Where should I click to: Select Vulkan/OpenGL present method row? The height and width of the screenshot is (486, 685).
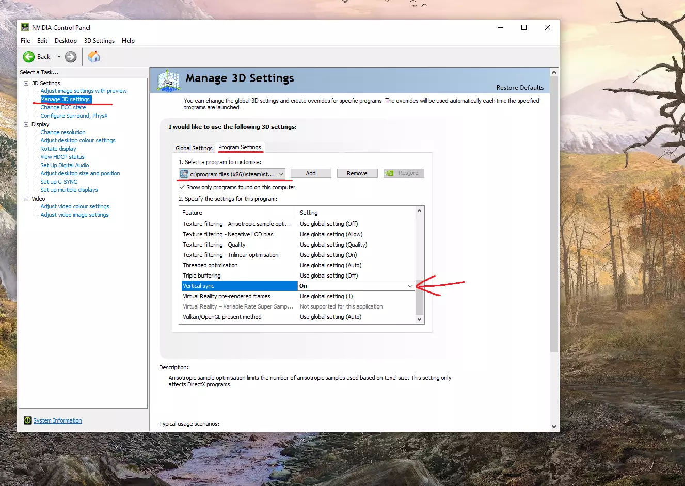[297, 317]
